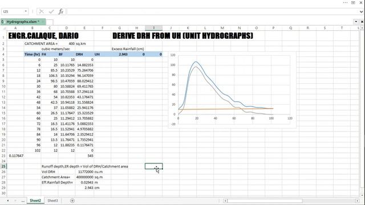The height and width of the screenshot is (205, 365).
Task: Select the Vol DRH label cell
Action: pyautogui.click(x=50, y=172)
